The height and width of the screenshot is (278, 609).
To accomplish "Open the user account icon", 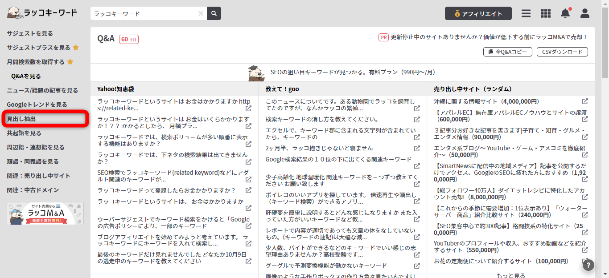I will pos(585,13).
